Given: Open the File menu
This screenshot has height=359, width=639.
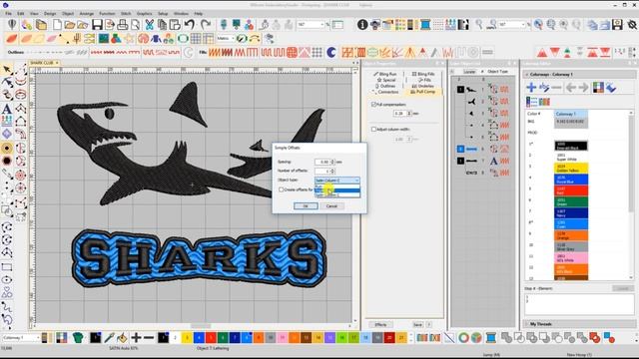Looking at the screenshot, I should 8,13.
